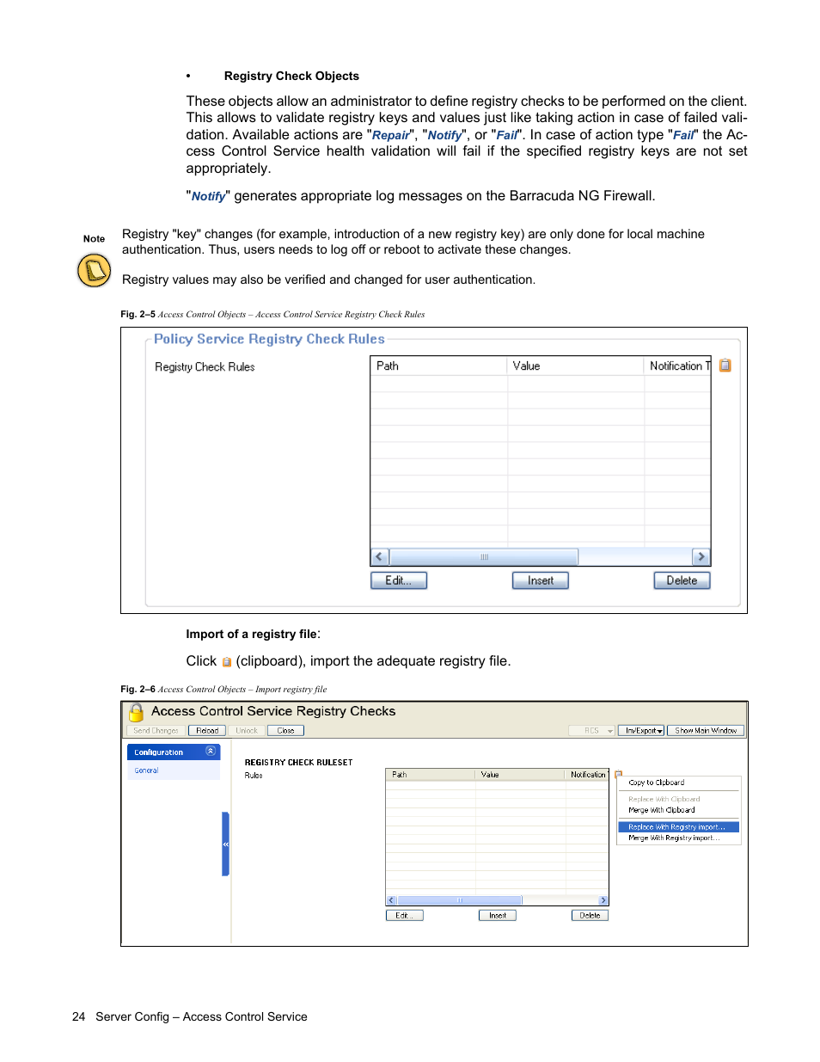The height and width of the screenshot is (1062, 820).
Task: Click the 'REGISTRY CHECK RULESET' heading
Action: pos(298,763)
